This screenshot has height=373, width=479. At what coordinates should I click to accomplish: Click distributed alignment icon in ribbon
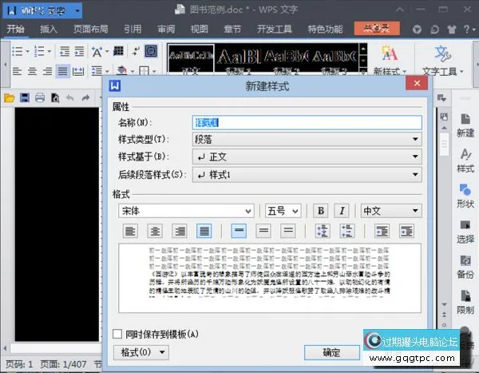pos(78,71)
